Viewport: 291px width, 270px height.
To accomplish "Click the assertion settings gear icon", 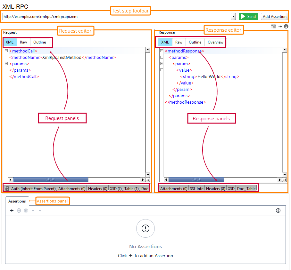I will click(19, 210).
